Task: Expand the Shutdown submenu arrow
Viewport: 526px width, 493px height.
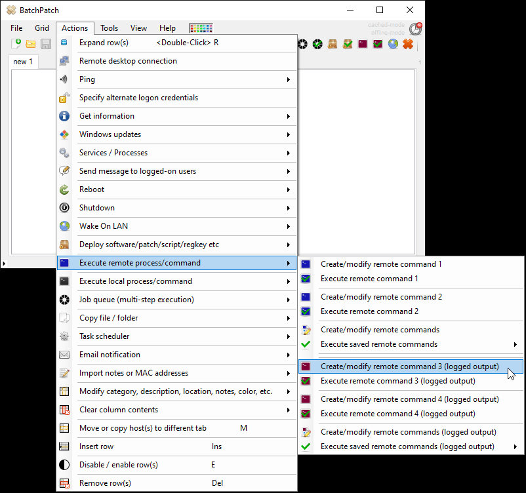Action: point(288,208)
